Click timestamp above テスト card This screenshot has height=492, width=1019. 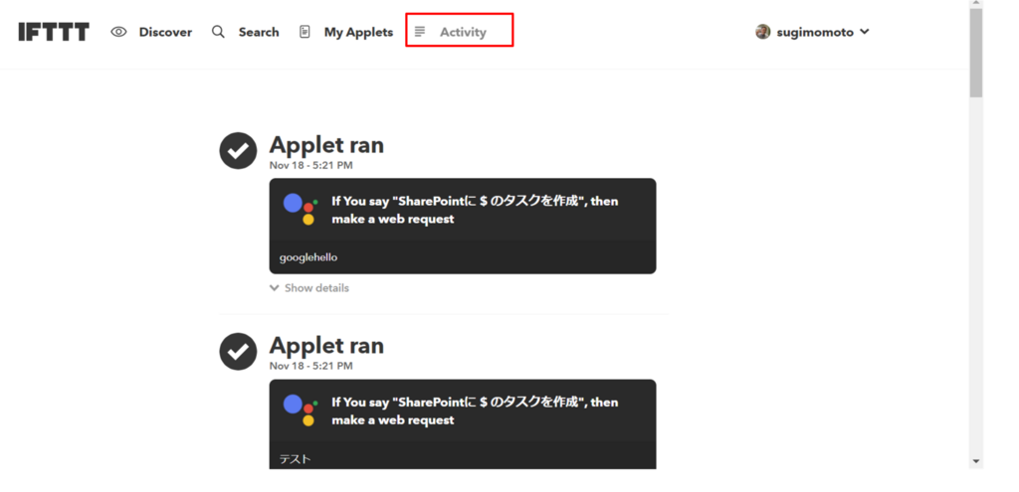[310, 366]
